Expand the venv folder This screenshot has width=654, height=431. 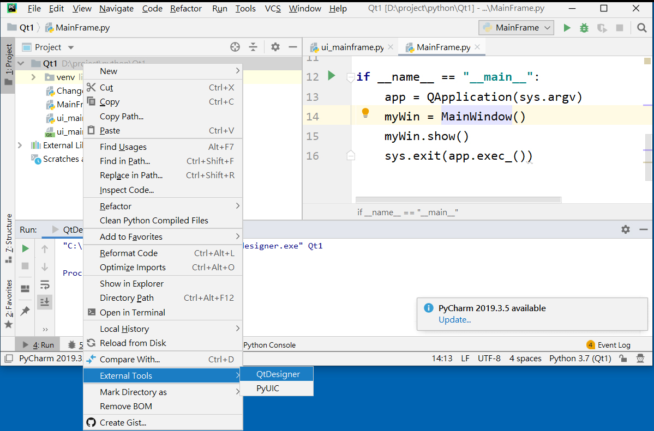tap(33, 77)
